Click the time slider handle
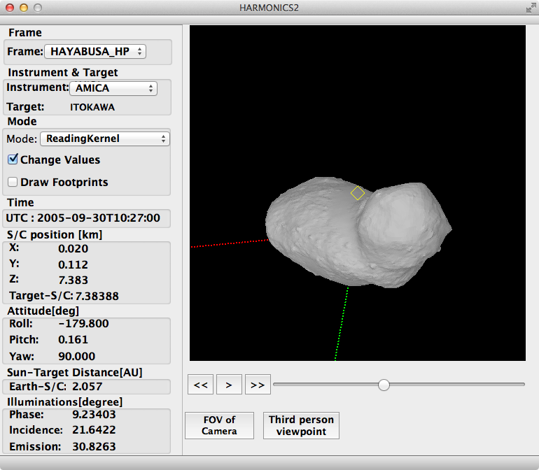 [384, 384]
